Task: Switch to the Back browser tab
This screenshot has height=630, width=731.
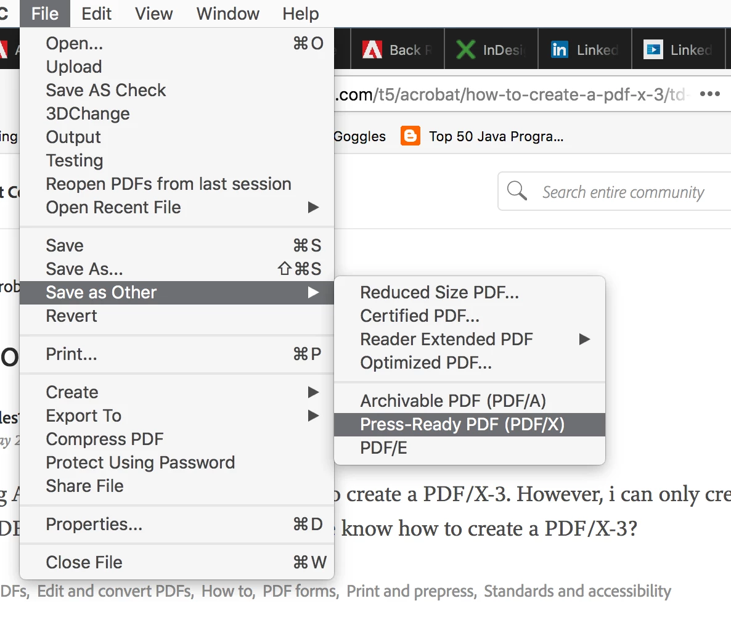Action: click(x=398, y=49)
